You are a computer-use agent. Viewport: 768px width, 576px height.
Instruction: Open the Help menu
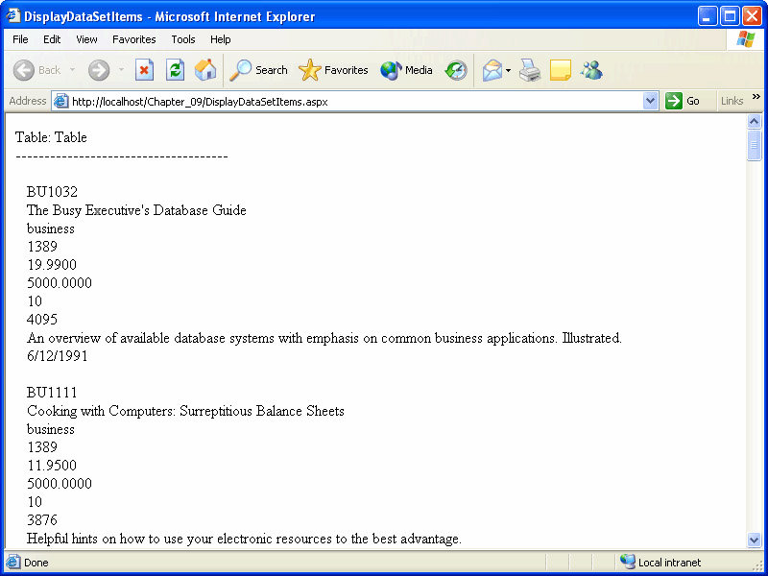pyautogui.click(x=221, y=39)
